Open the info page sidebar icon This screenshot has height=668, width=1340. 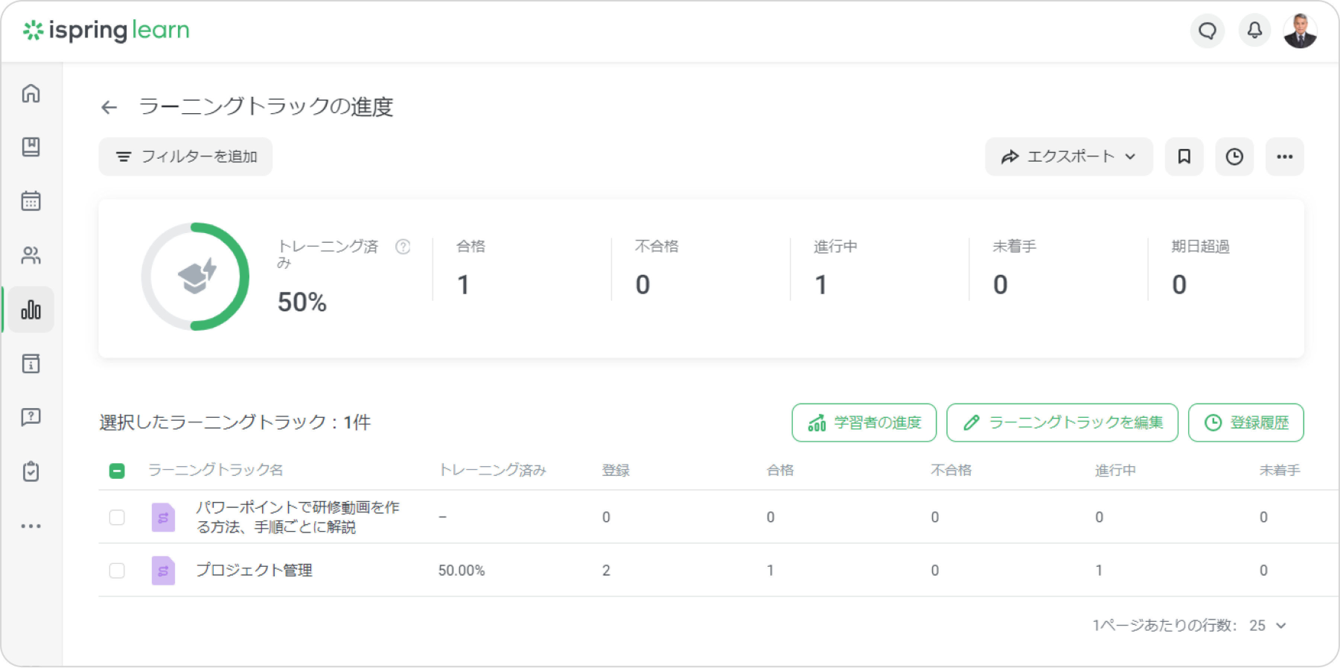tap(31, 363)
